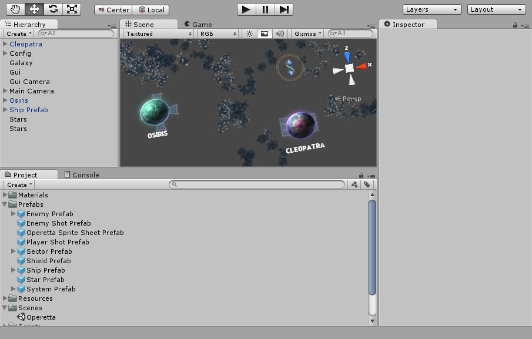Select the Scale tool

tap(72, 9)
